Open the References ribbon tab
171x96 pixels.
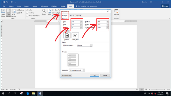pyautogui.click(x=44, y=6)
